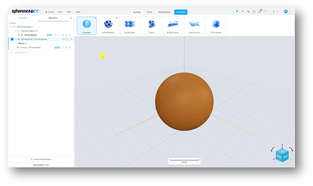The image size is (313, 186).
Task: Switch to the WIZARD tab
Action: (23, 18)
